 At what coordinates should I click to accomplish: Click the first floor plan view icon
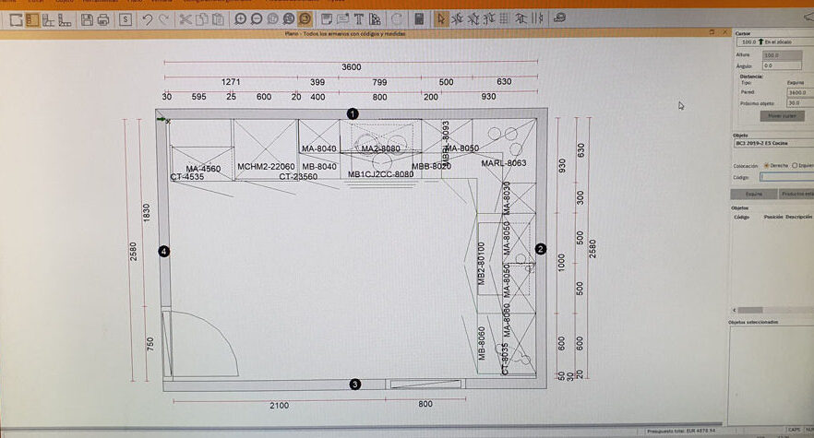click(16, 19)
